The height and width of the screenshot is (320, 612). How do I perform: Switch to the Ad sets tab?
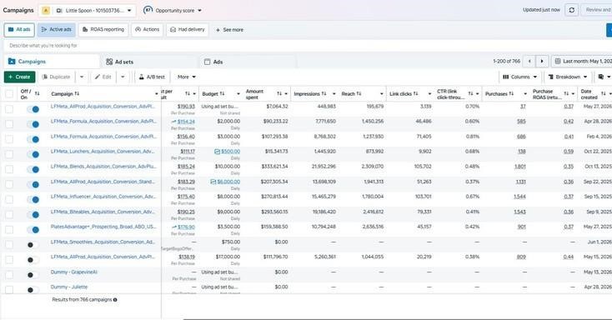(148, 62)
